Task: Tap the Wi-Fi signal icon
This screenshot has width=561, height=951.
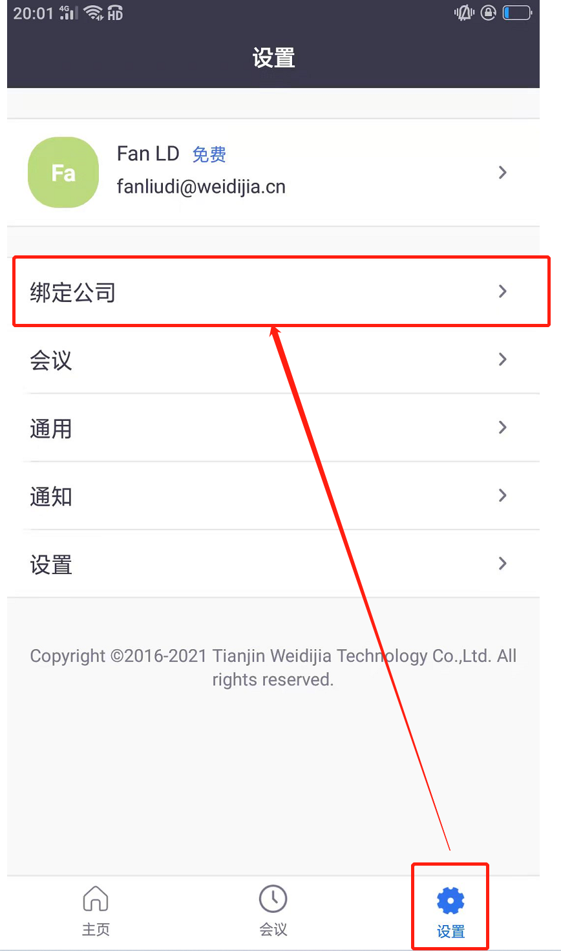Action: (x=94, y=12)
